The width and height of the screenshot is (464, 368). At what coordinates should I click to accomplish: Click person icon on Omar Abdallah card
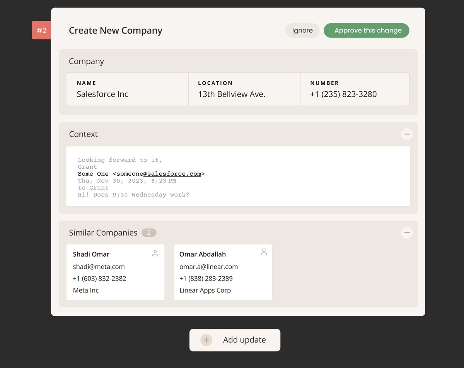[x=264, y=252]
